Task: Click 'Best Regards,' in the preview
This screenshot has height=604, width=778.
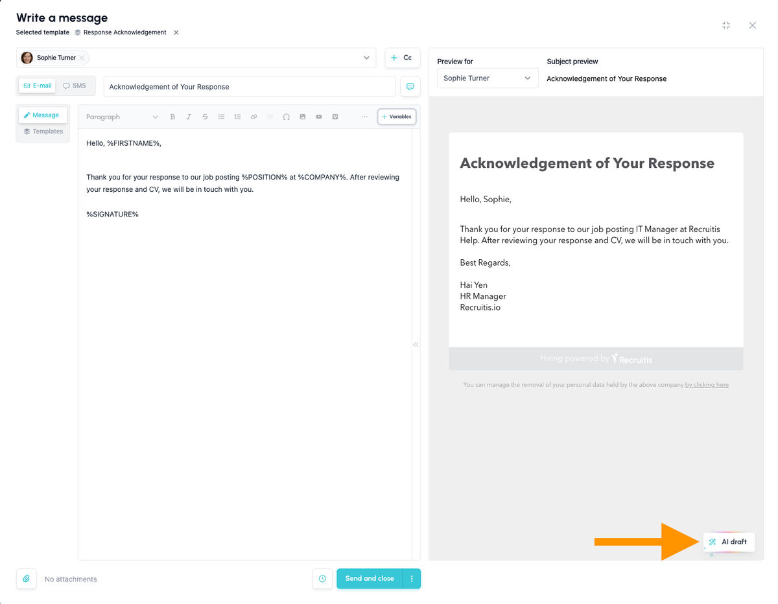Action: coord(485,262)
